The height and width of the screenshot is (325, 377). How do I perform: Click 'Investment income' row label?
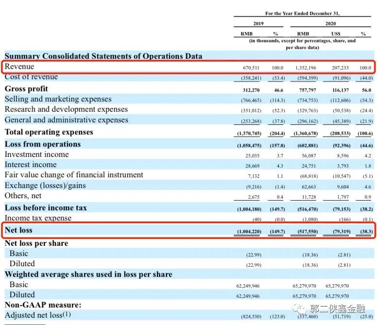(x=37, y=154)
